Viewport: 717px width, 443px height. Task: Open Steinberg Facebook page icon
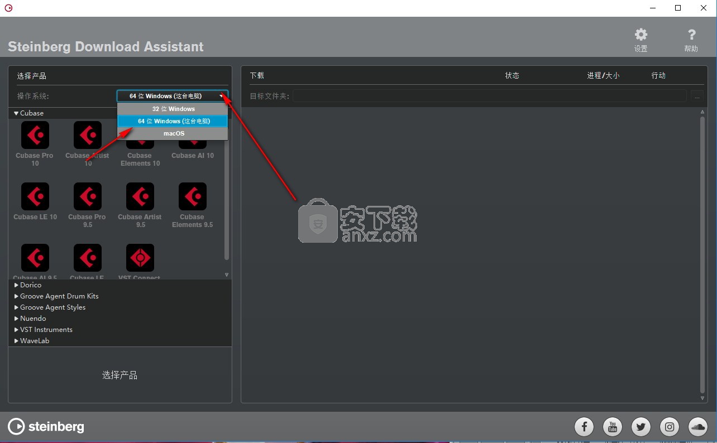click(x=584, y=427)
